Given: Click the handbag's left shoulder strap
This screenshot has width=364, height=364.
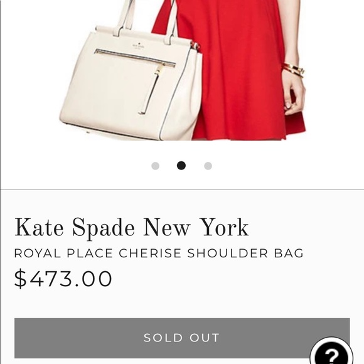Looking at the screenshot, I should coord(125,18).
